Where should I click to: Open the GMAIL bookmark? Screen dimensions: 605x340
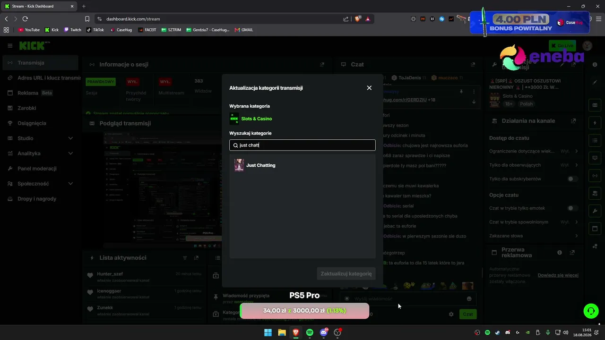[x=244, y=30]
